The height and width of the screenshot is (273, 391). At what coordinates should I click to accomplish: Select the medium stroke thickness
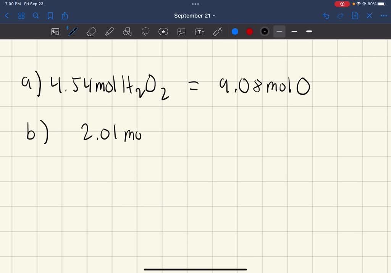pyautogui.click(x=294, y=31)
